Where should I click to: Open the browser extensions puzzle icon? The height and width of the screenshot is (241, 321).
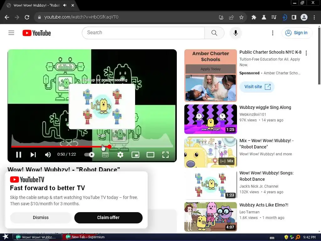(254, 17)
